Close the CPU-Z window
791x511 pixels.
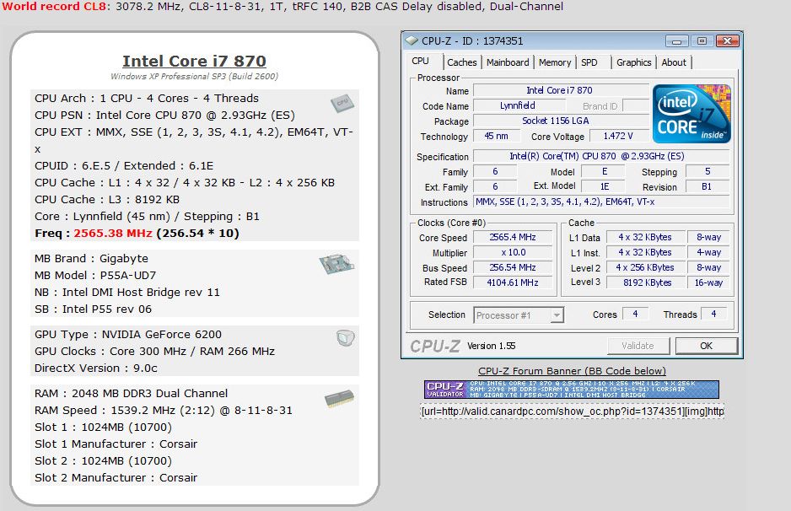click(727, 40)
